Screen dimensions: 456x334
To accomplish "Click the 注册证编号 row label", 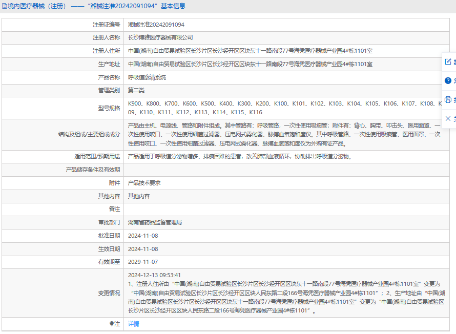I will coord(106,25).
